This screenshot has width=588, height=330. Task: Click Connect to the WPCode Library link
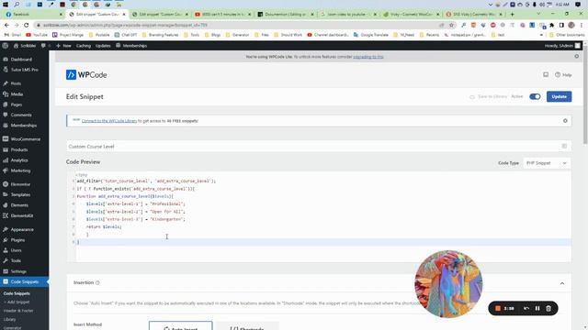[x=109, y=121]
